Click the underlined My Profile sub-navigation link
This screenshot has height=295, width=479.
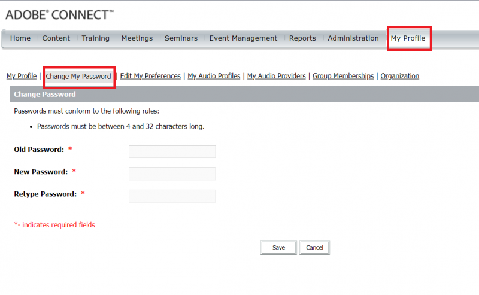click(x=22, y=76)
